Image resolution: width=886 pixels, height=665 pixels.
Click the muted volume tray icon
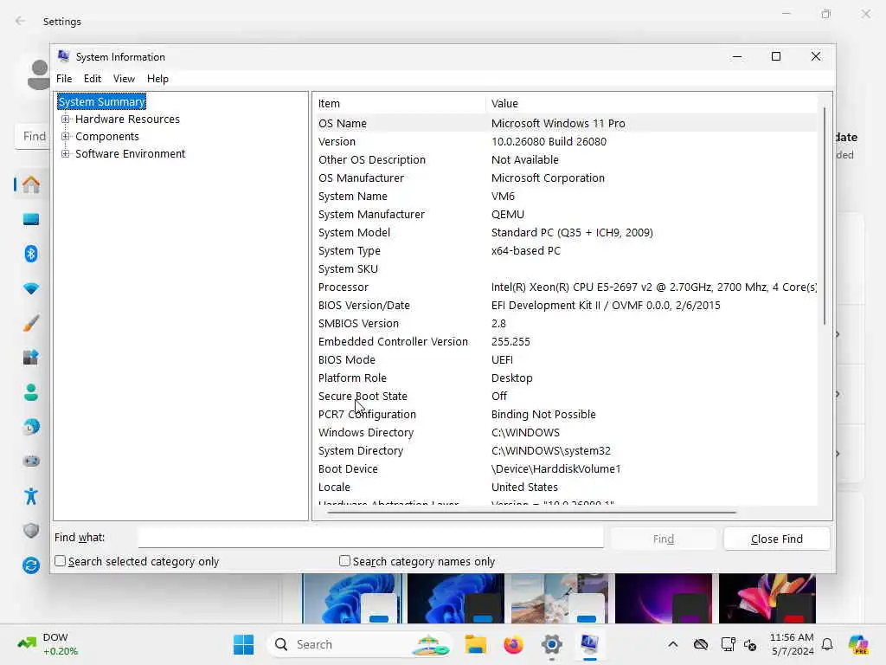pyautogui.click(x=750, y=644)
